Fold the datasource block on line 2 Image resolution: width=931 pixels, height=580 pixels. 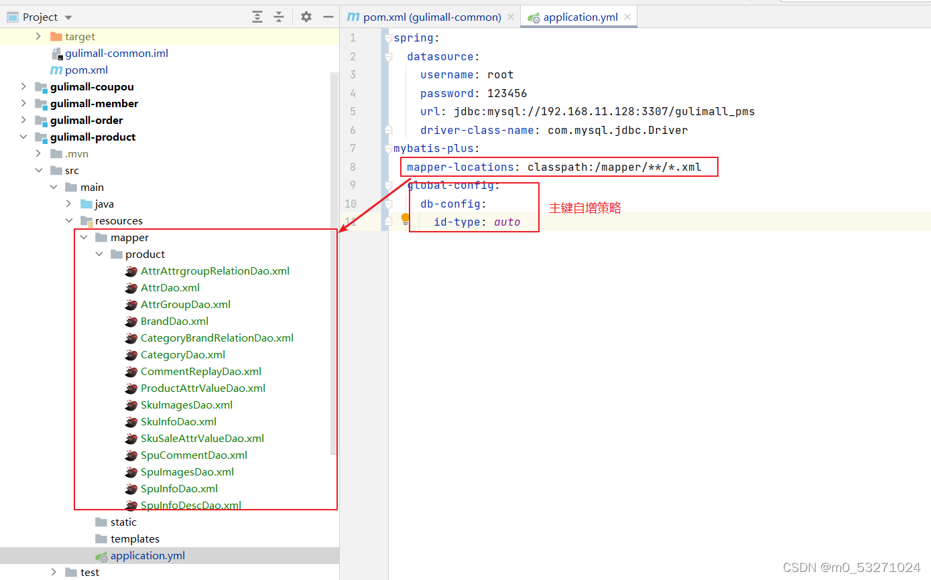[388, 57]
